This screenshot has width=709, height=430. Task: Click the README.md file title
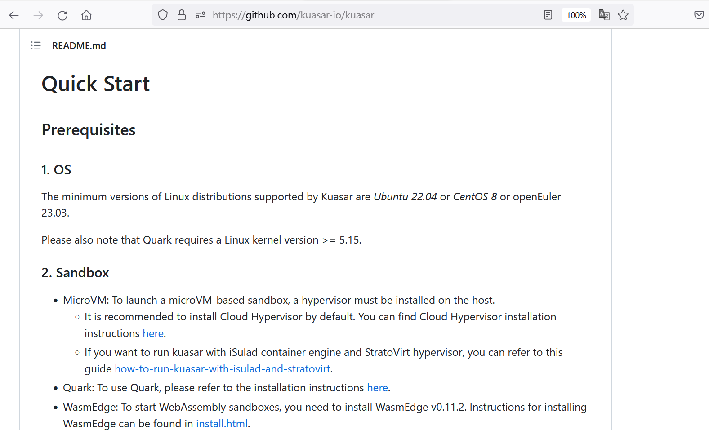(x=79, y=46)
